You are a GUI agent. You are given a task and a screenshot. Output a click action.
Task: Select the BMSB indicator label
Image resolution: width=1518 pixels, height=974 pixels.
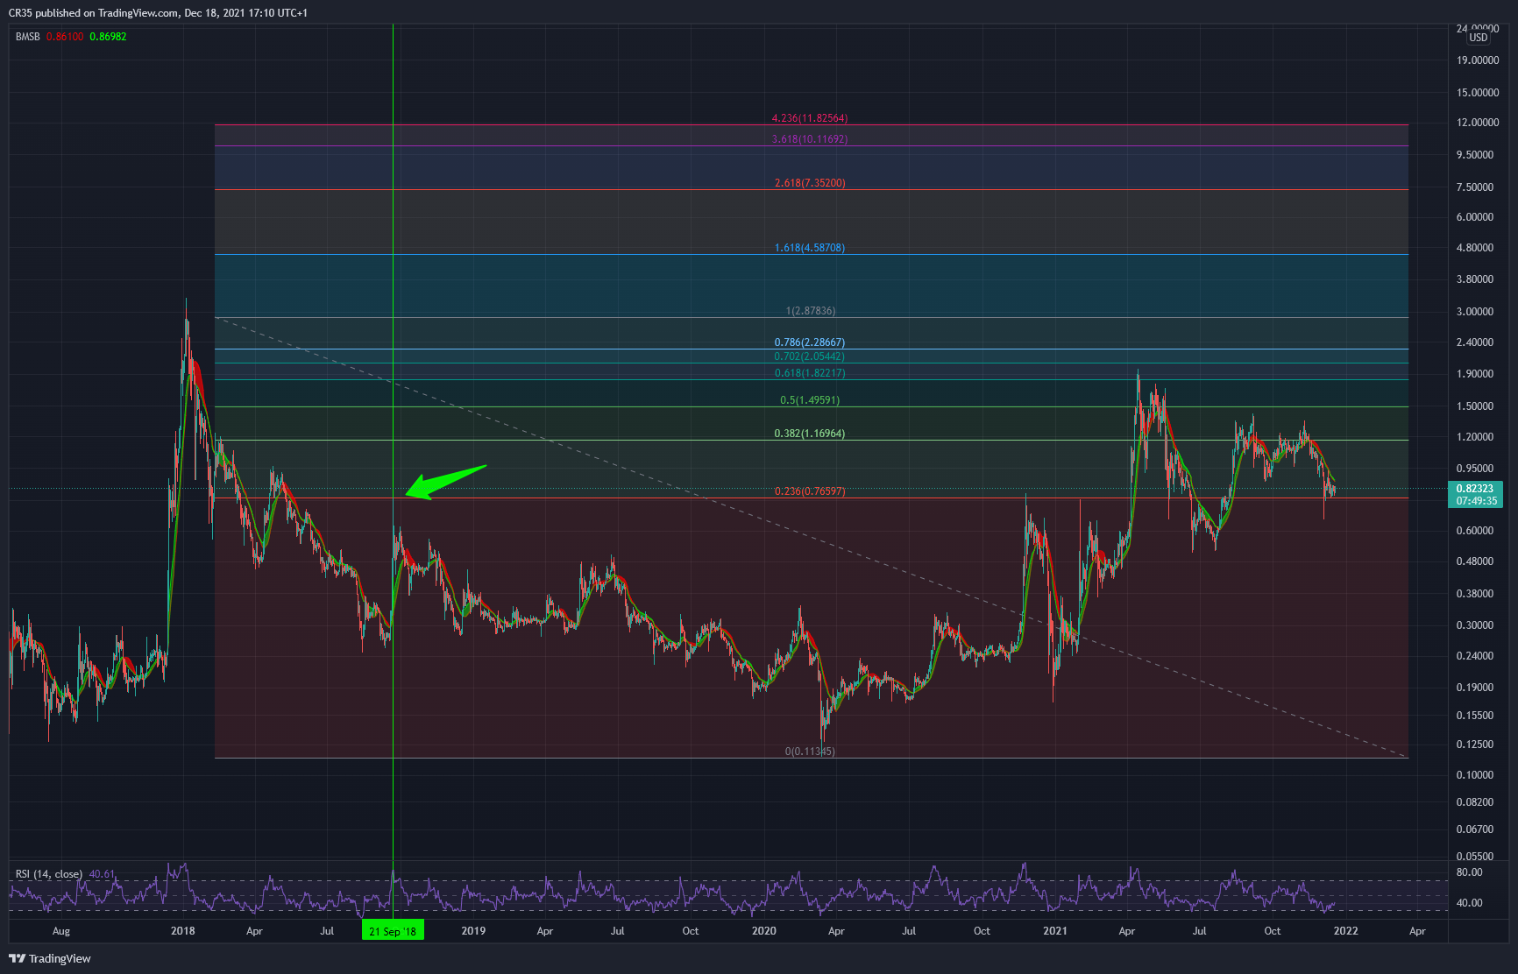(x=27, y=37)
